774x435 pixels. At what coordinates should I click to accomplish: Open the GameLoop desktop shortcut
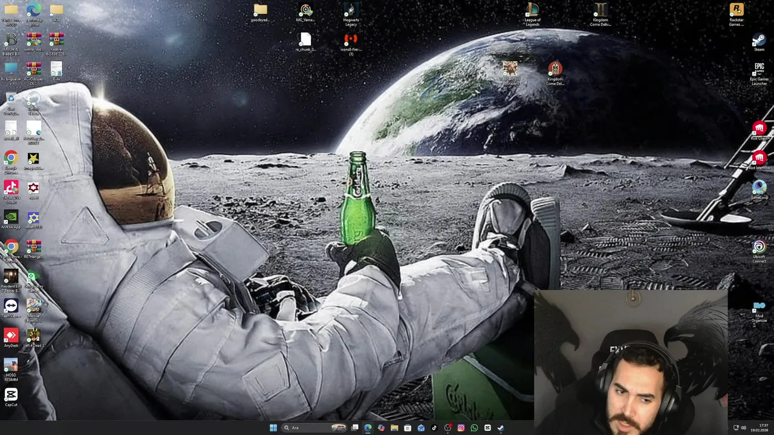(759, 191)
